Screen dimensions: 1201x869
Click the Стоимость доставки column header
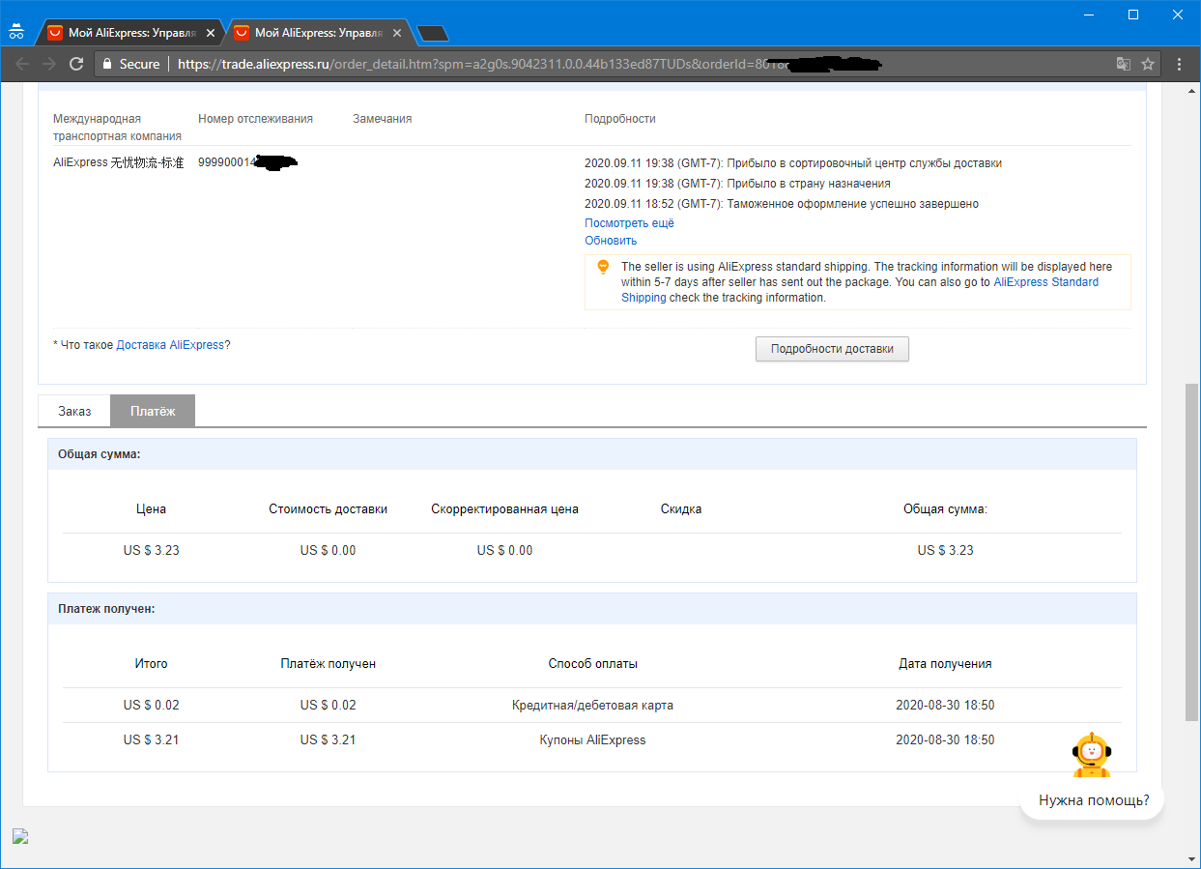[x=328, y=509]
